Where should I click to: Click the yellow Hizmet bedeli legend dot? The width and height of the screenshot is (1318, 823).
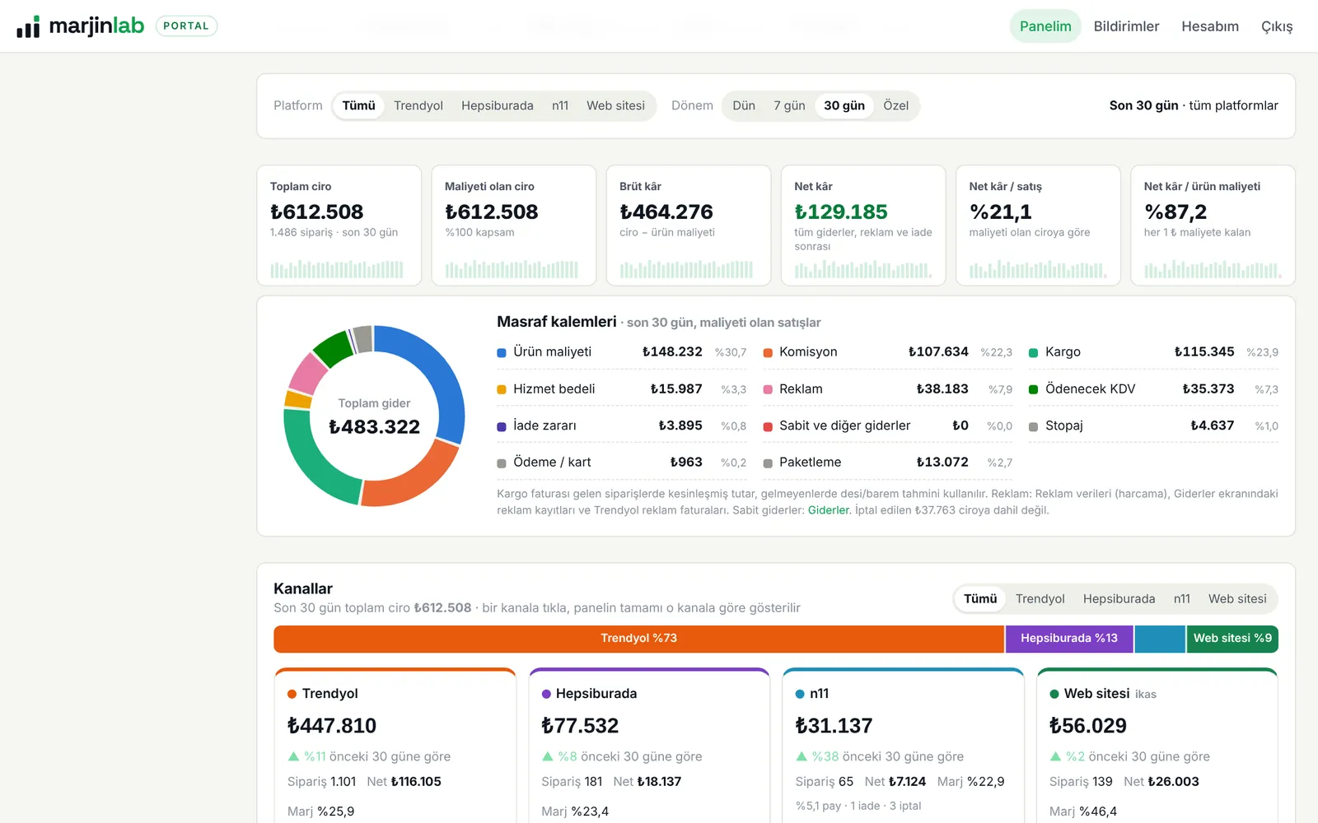[x=502, y=390]
